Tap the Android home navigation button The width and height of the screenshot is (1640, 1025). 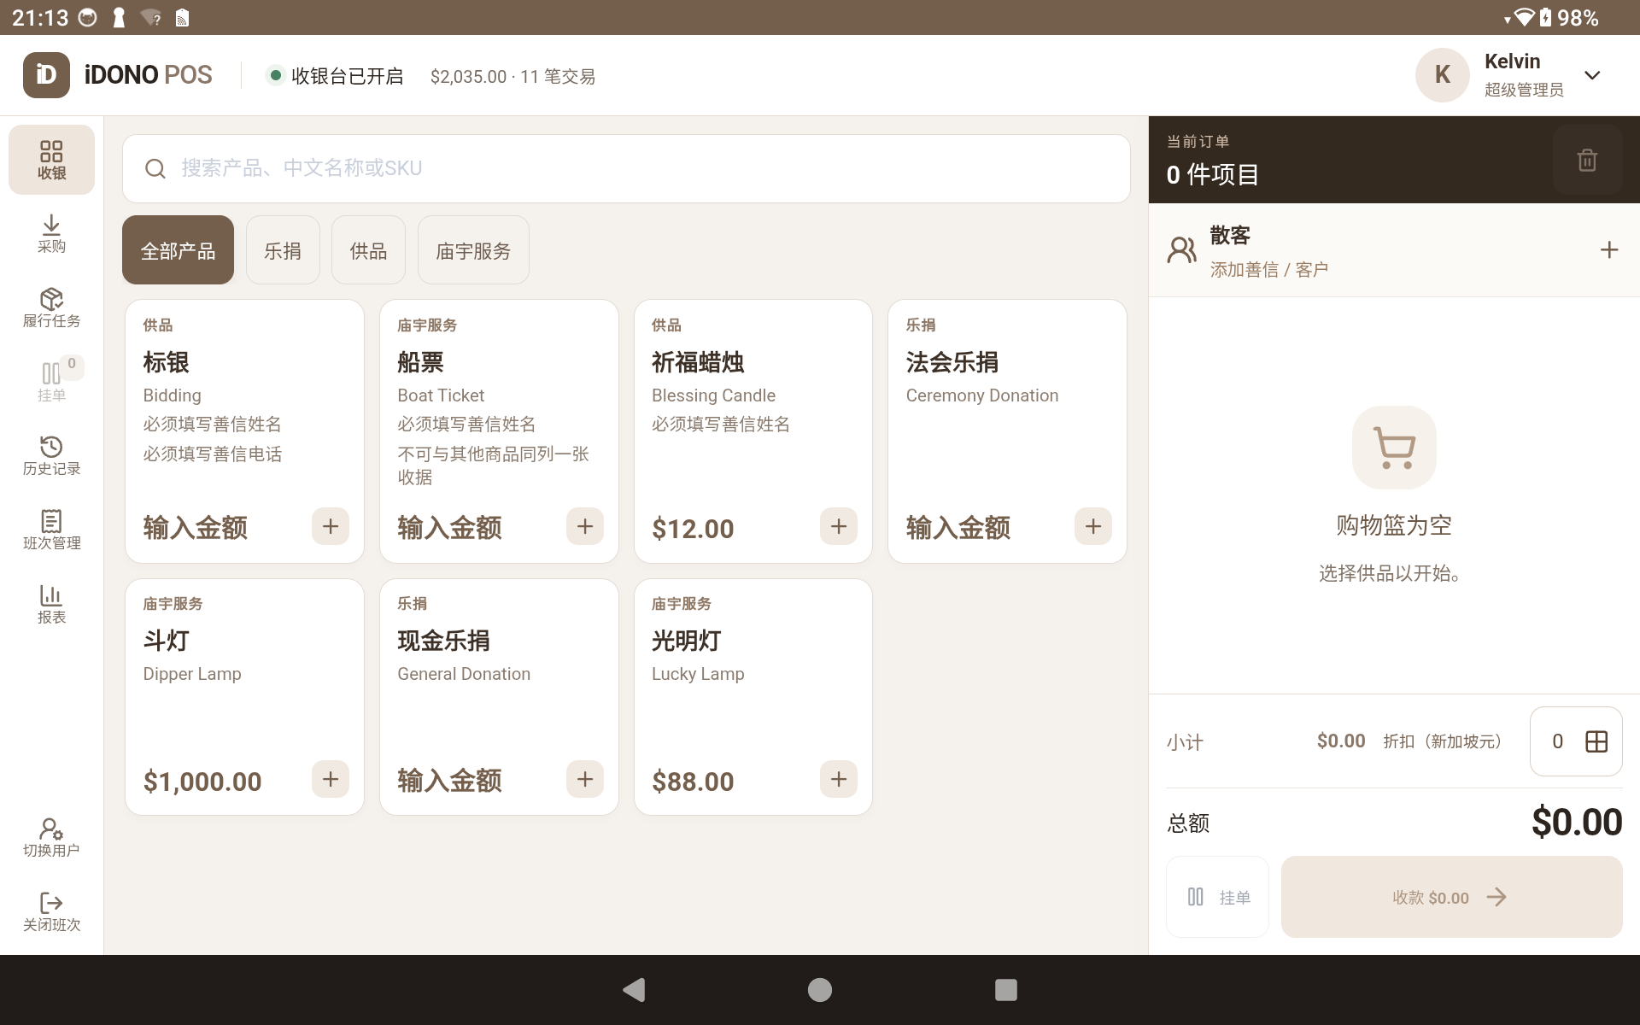click(x=820, y=990)
